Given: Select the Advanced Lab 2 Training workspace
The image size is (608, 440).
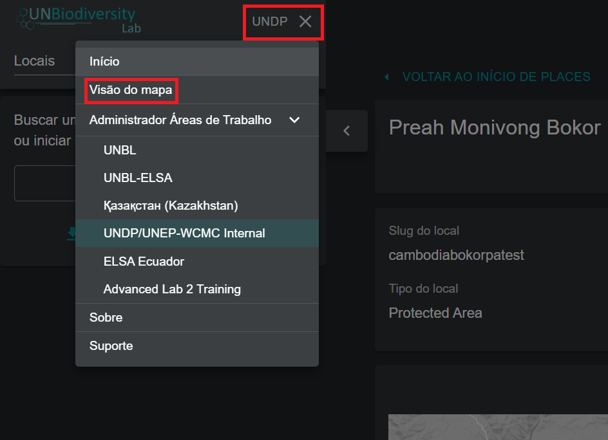Looking at the screenshot, I should click(x=172, y=289).
